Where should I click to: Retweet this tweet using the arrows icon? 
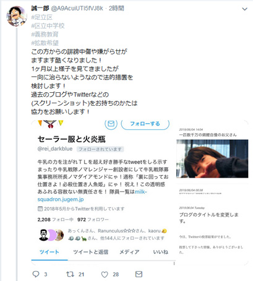[x=70, y=274]
